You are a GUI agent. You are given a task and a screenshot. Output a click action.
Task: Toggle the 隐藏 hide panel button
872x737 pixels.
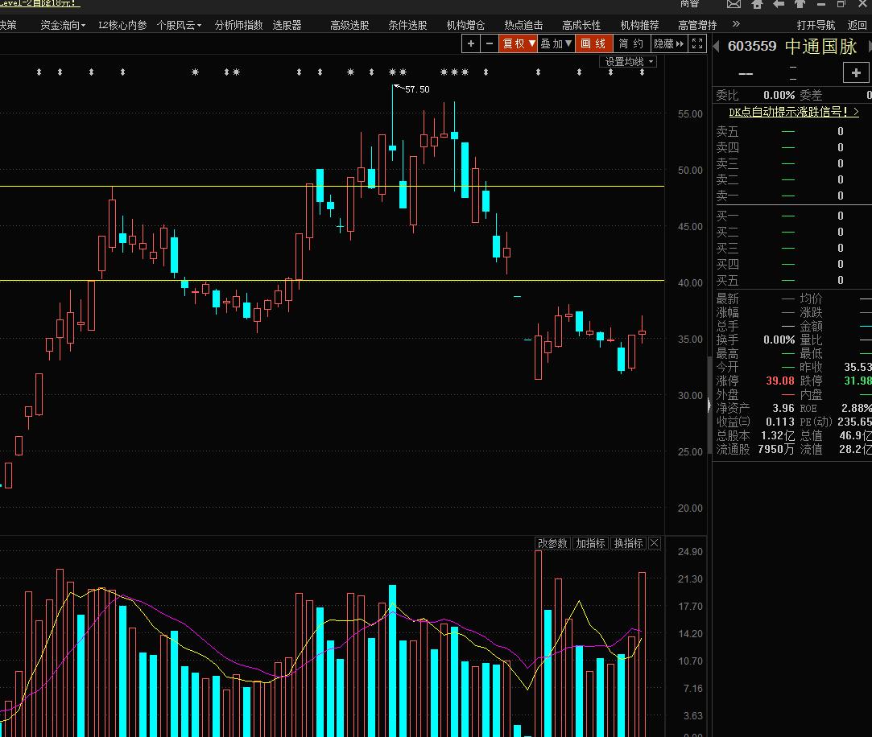point(668,43)
